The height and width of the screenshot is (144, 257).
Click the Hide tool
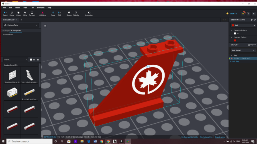[25, 14]
